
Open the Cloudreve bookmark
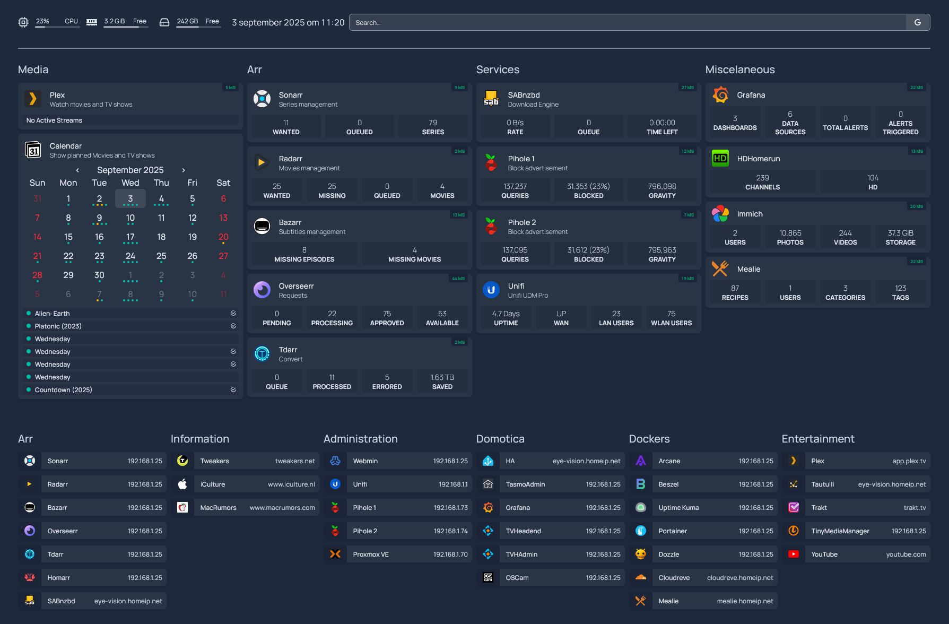pyautogui.click(x=703, y=578)
